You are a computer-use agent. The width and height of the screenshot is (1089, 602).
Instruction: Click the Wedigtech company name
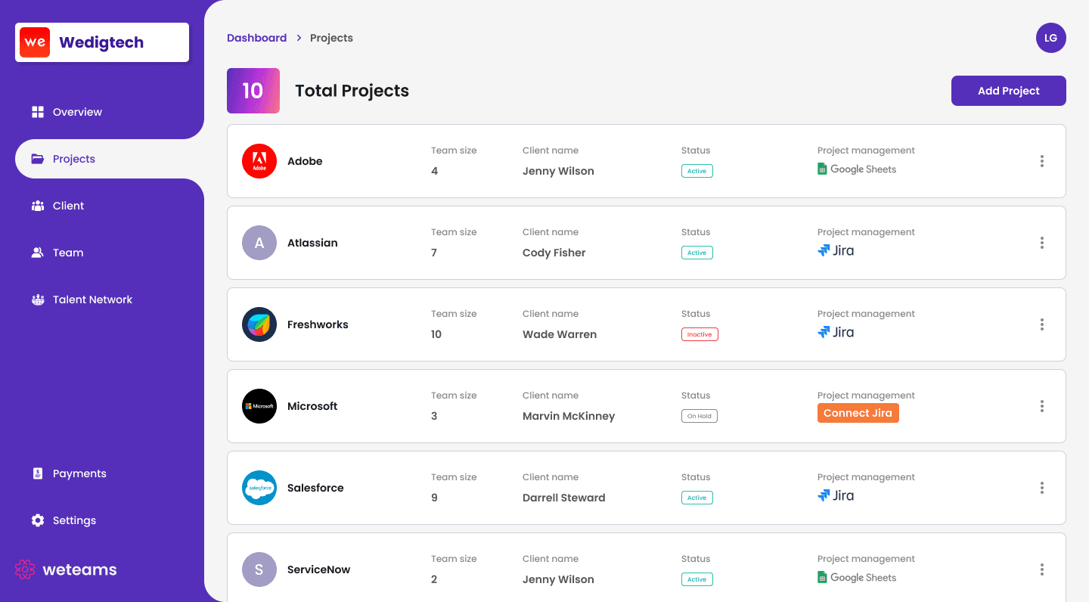pos(101,42)
